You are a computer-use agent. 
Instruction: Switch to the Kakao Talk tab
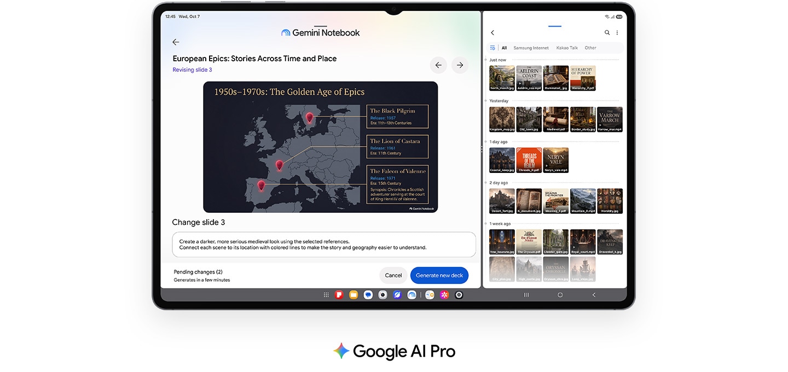pyautogui.click(x=567, y=48)
